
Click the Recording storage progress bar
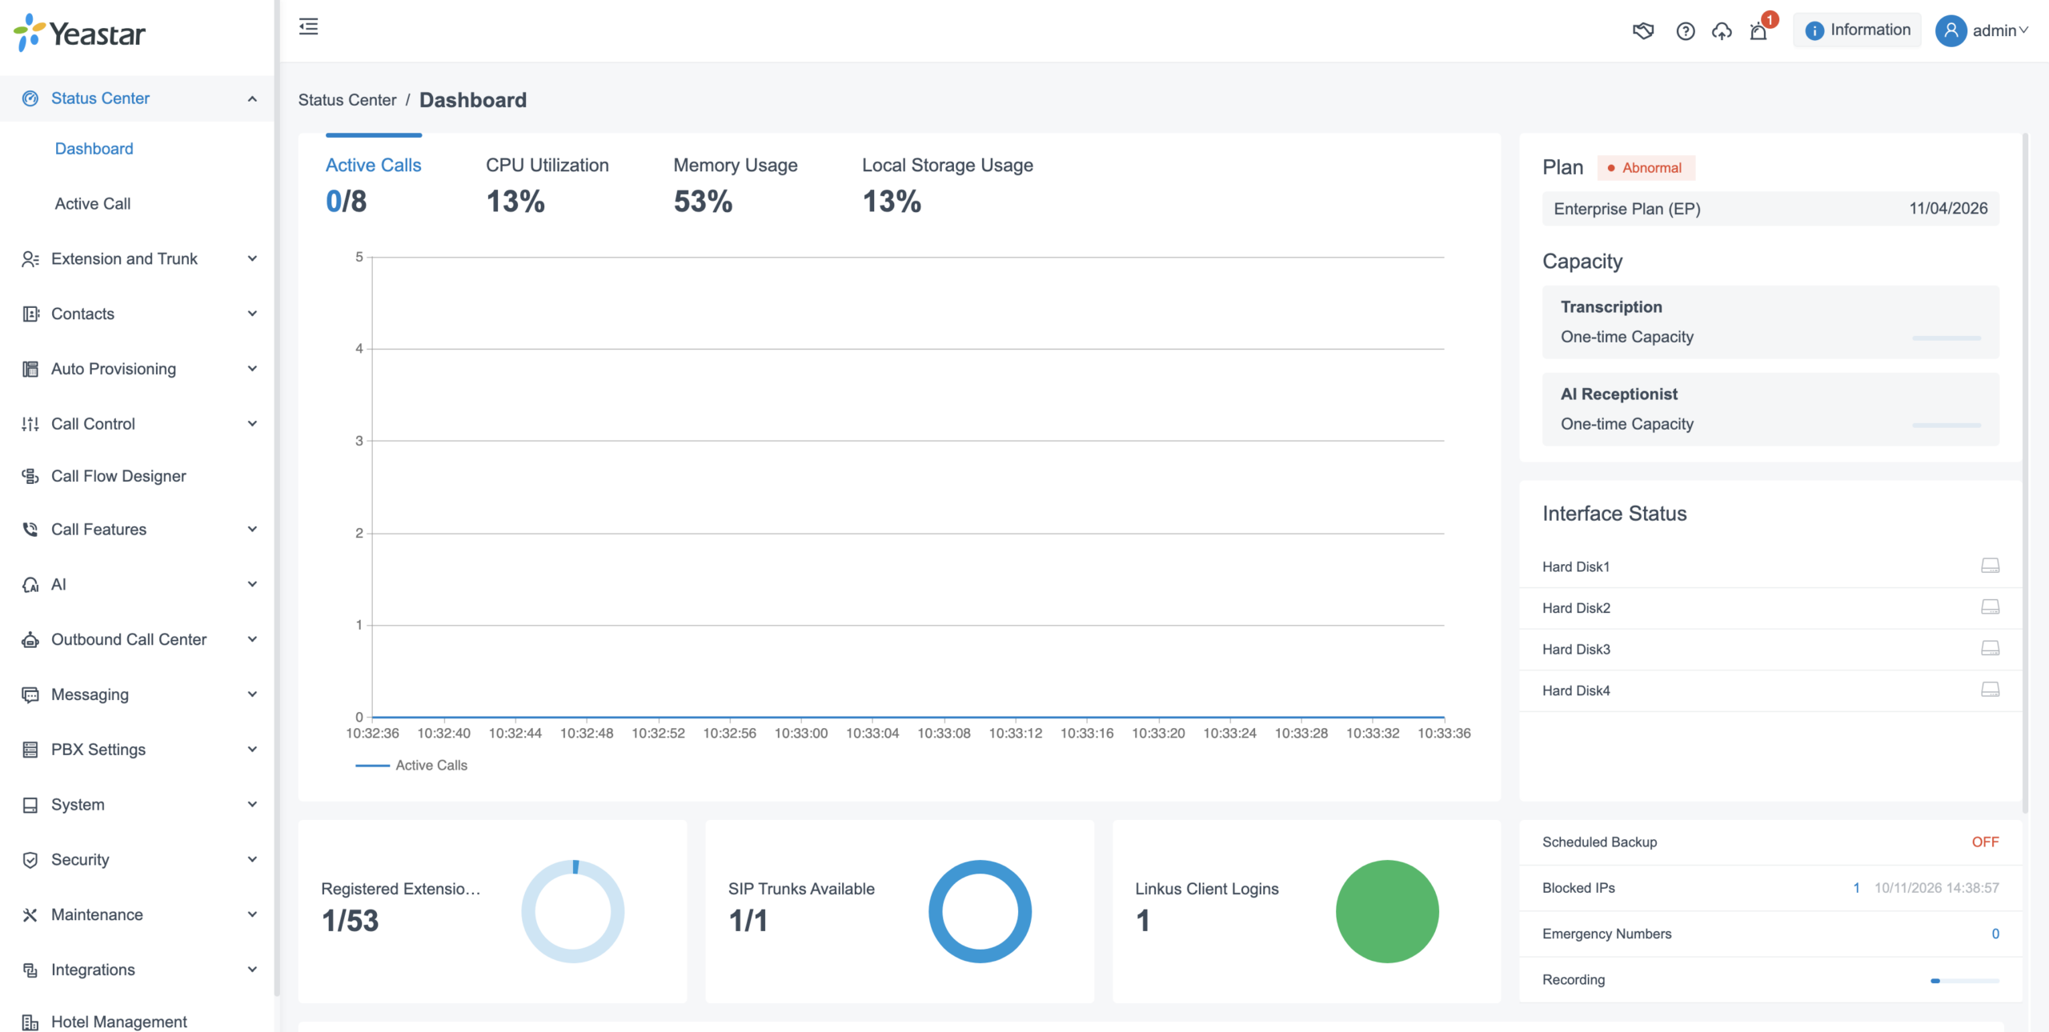click(1965, 981)
